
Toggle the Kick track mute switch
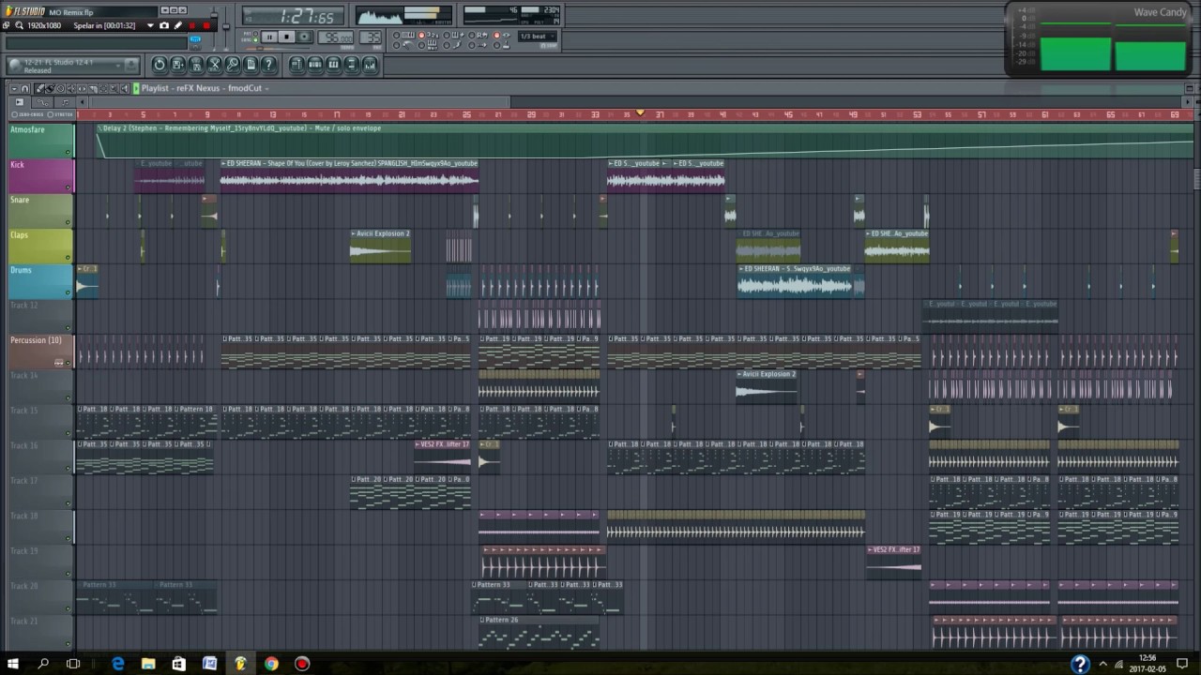(x=68, y=187)
